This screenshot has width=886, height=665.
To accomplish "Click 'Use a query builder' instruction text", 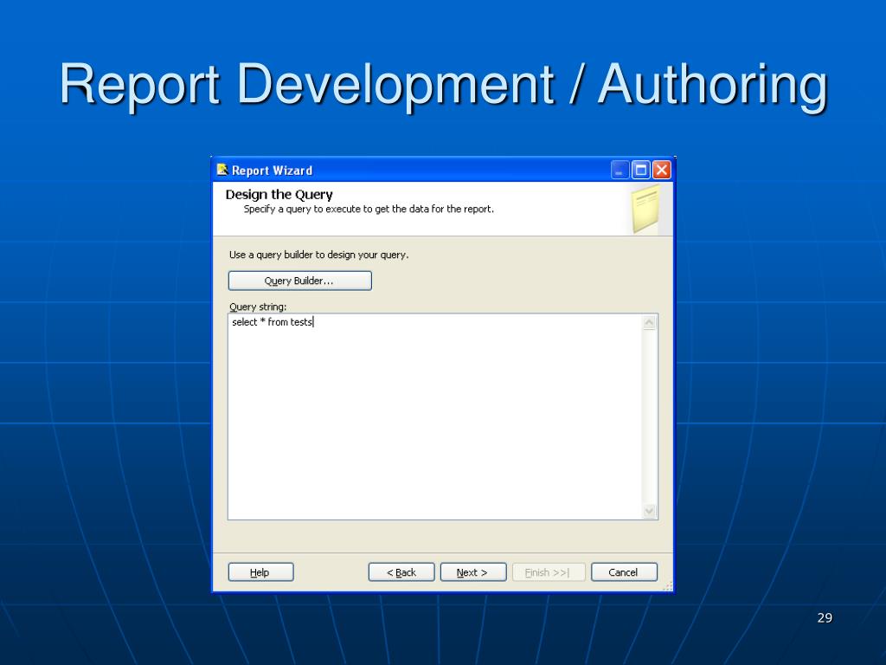I will [x=318, y=255].
